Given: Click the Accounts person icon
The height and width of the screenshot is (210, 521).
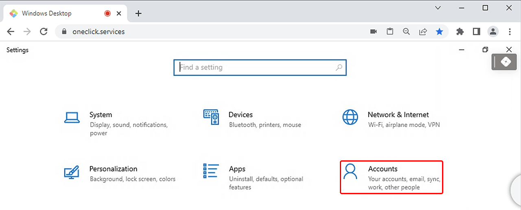Looking at the screenshot, I should (350, 171).
